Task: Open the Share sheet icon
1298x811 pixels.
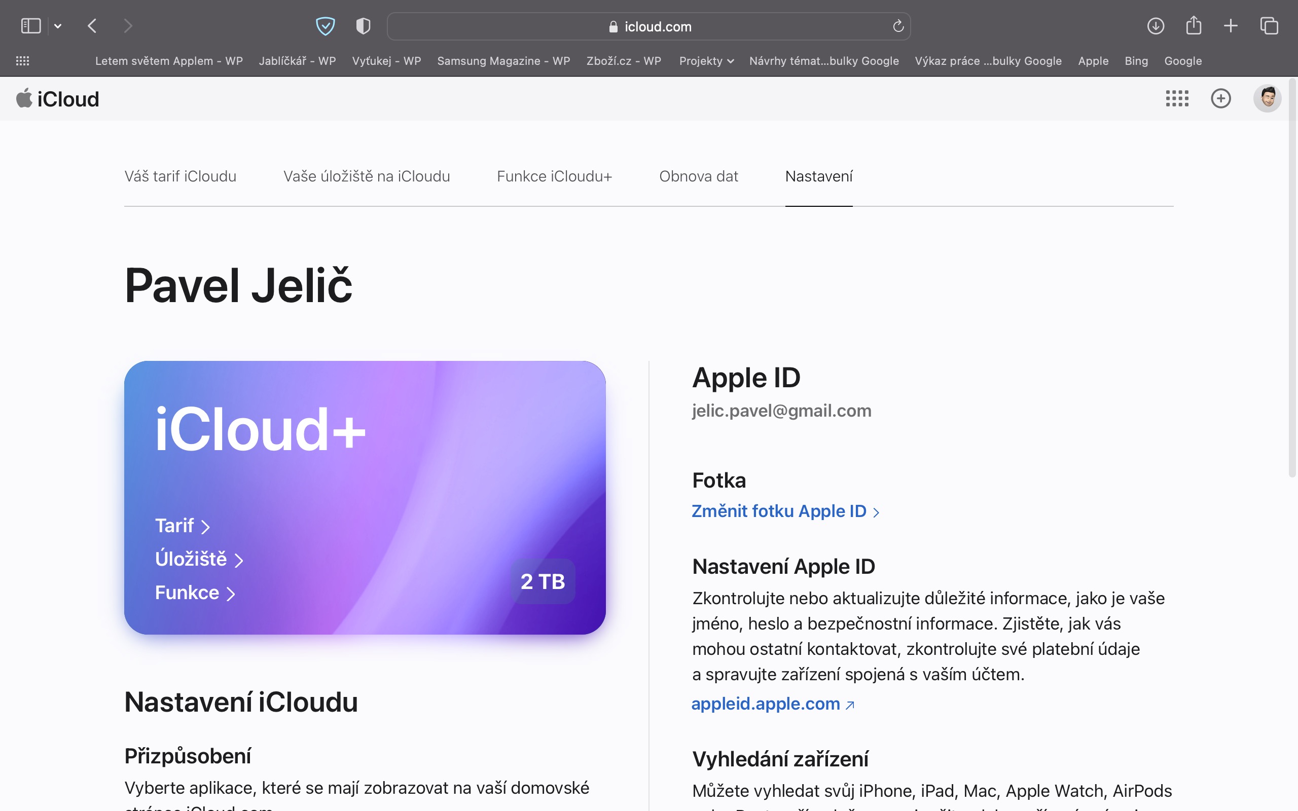Action: 1194,26
